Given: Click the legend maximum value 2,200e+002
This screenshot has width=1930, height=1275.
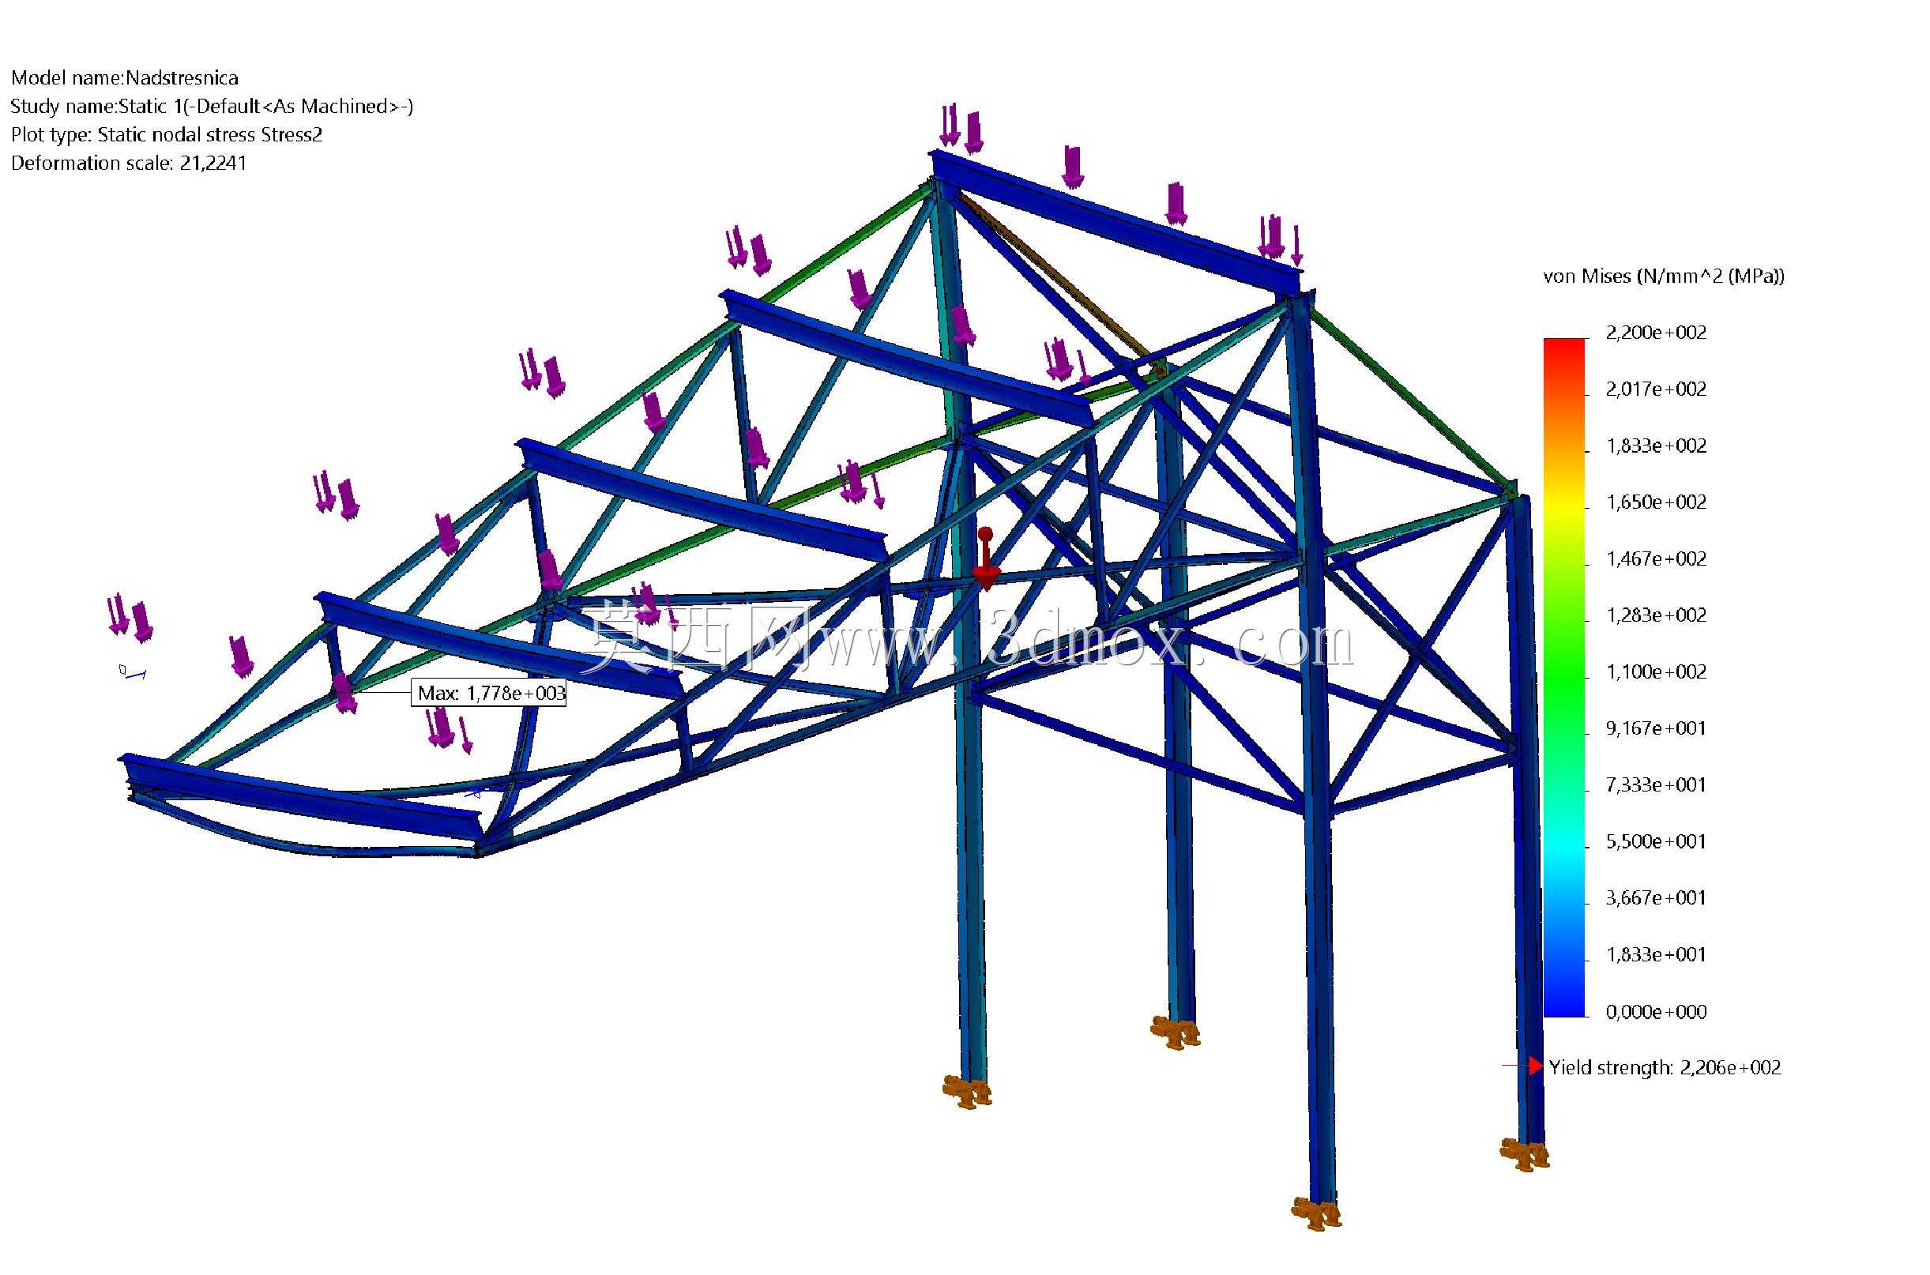Looking at the screenshot, I should 1656,333.
